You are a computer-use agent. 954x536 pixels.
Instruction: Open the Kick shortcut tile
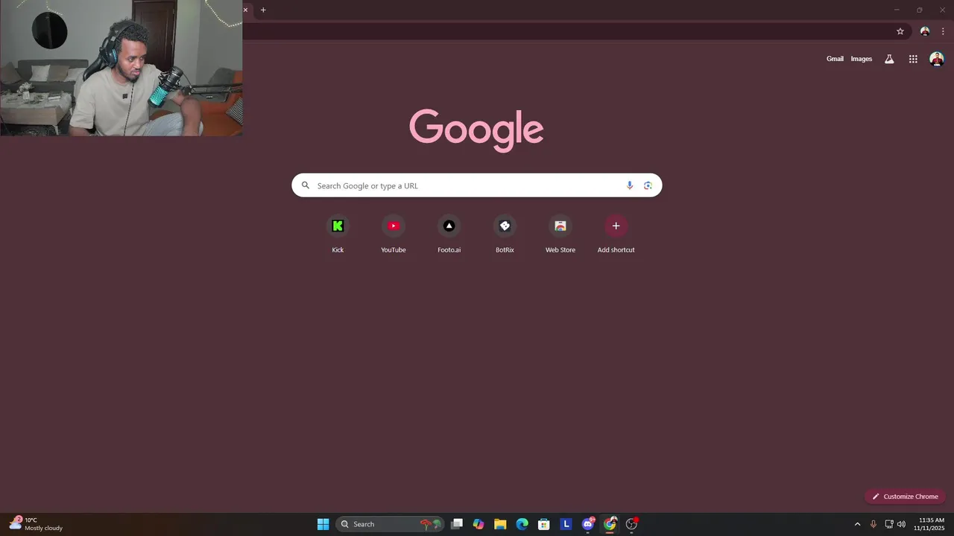coord(338,234)
